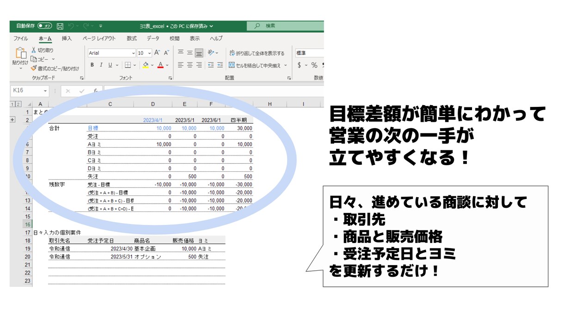Expand the コピー dropdown arrow

[53, 59]
